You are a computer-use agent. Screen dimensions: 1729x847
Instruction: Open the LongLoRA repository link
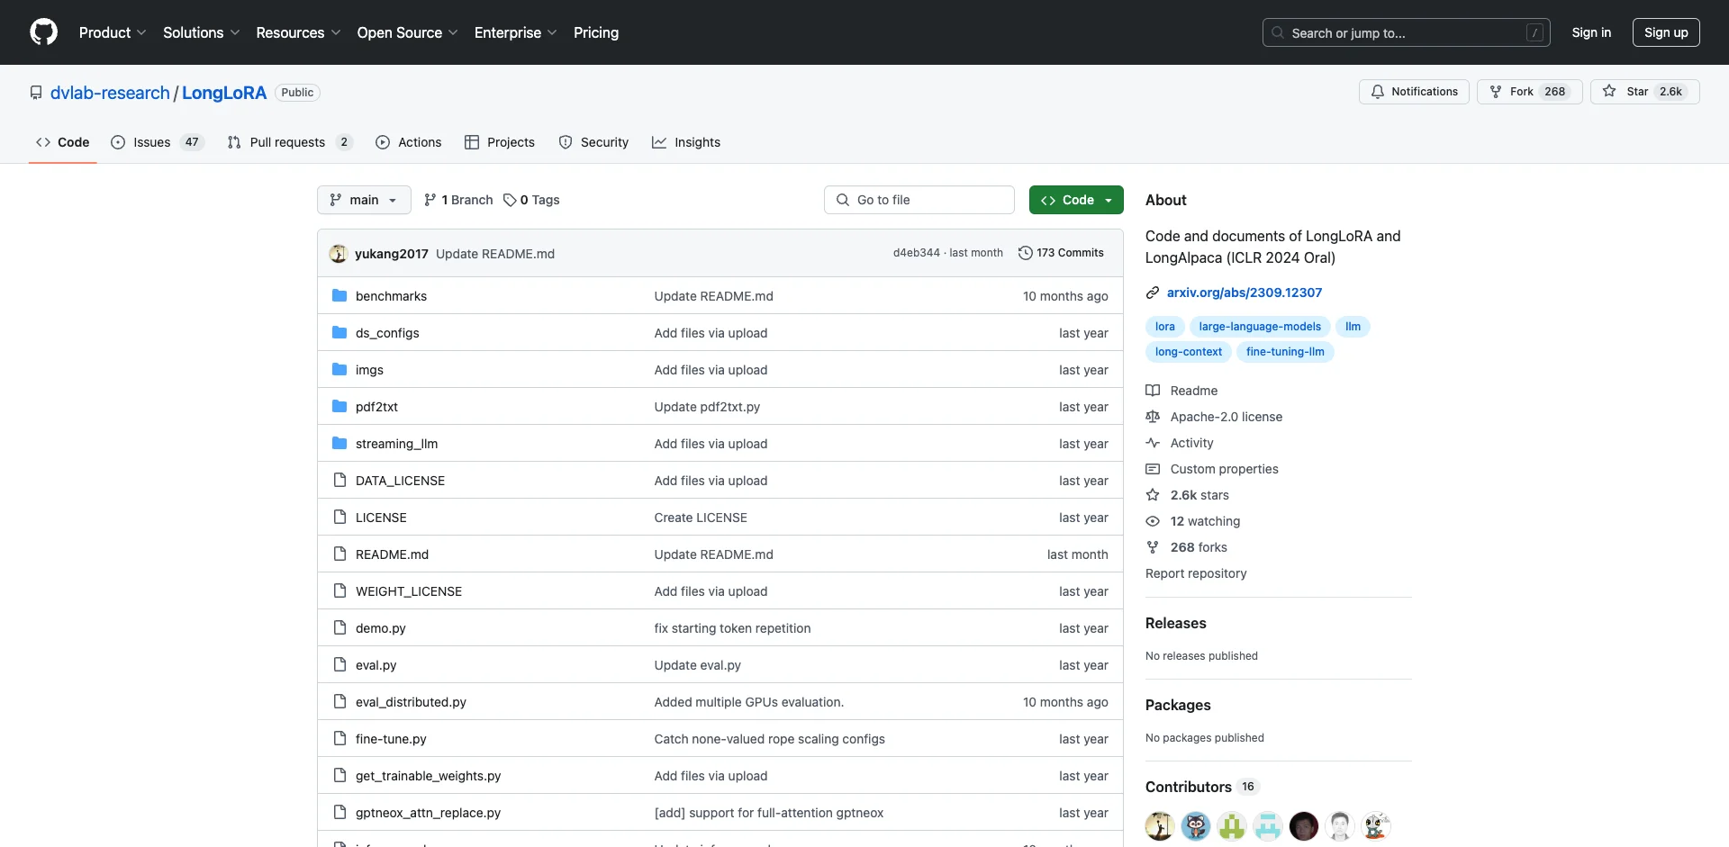click(x=224, y=93)
